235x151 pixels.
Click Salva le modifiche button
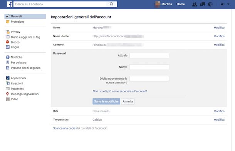coord(106,101)
